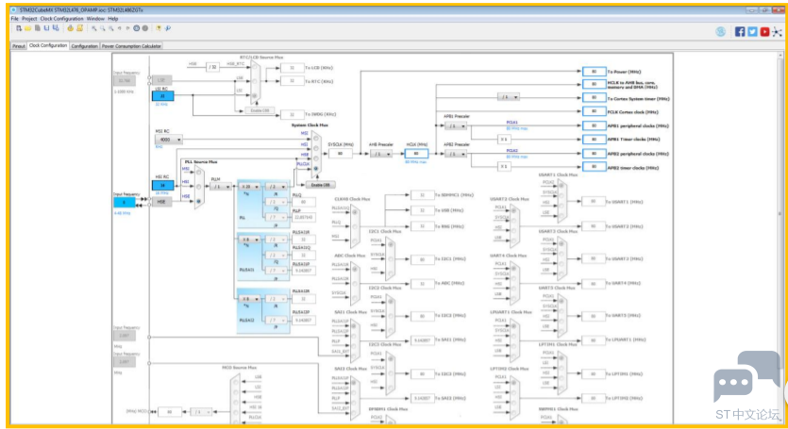Open the Project menu
The height and width of the screenshot is (429, 788).
pyautogui.click(x=29, y=19)
